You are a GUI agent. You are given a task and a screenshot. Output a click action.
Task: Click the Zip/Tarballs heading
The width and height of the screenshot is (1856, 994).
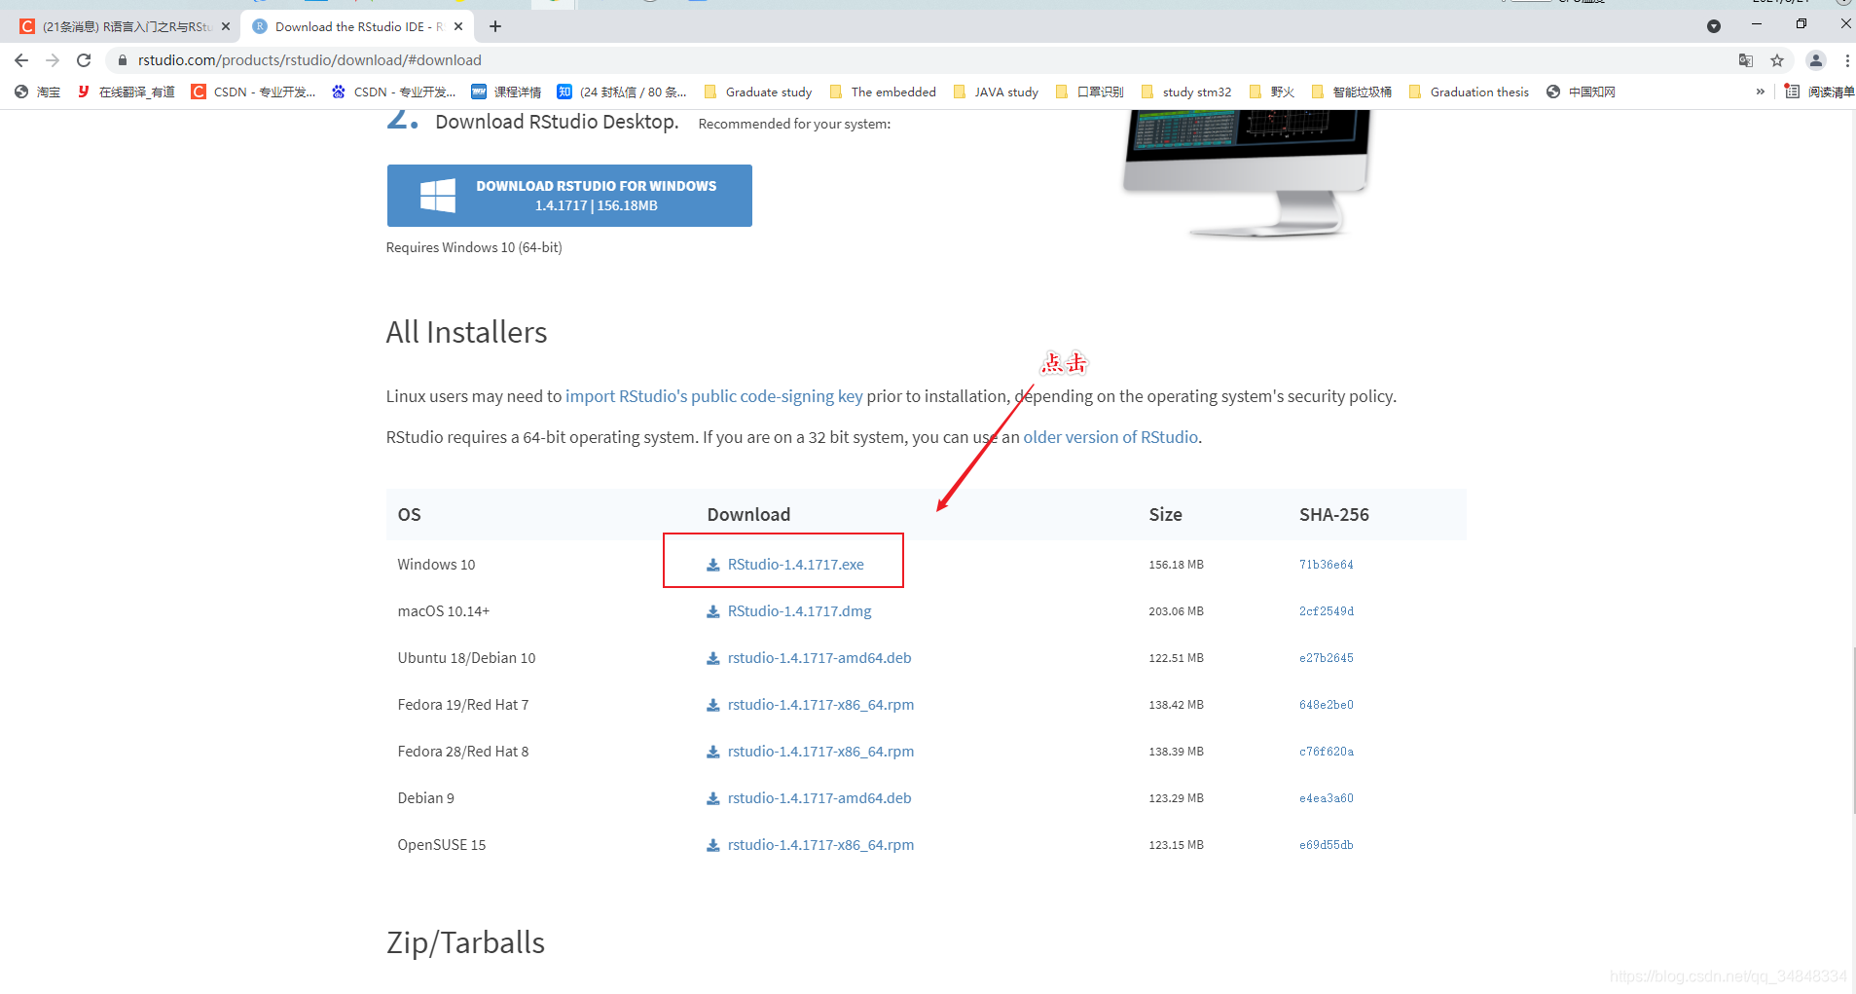(x=465, y=942)
